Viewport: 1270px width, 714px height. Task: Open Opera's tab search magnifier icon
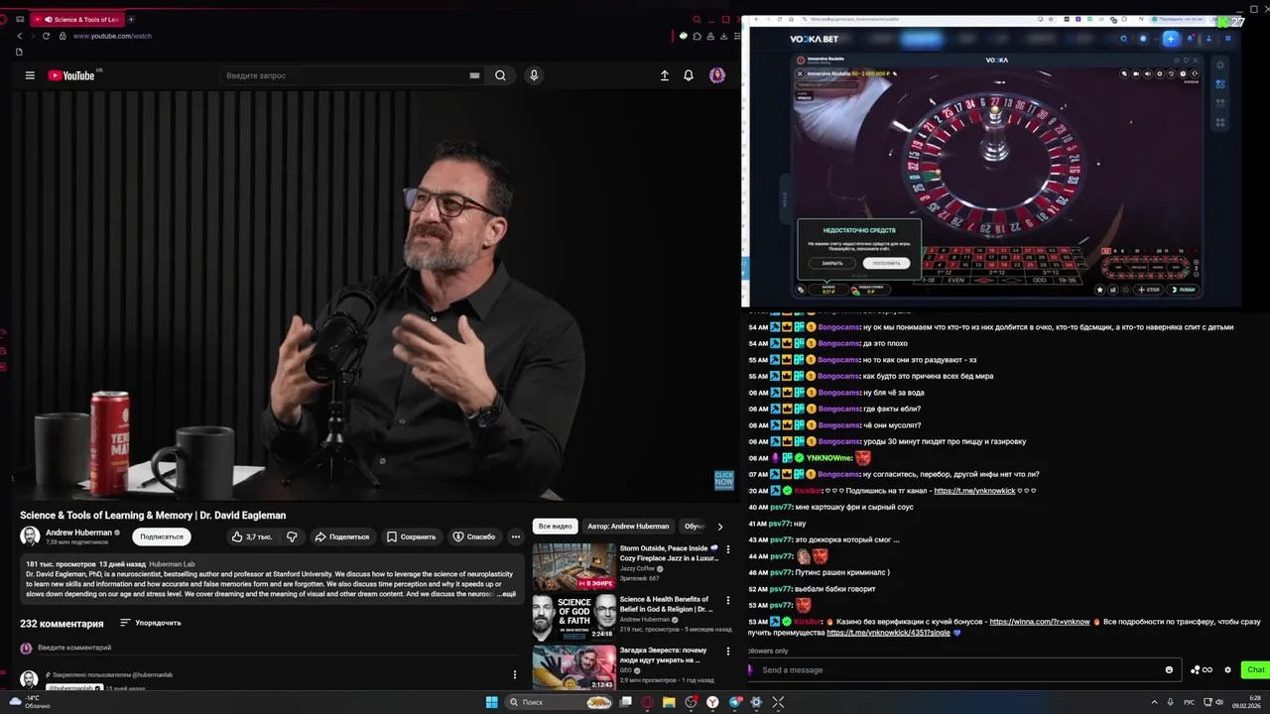[698, 19]
